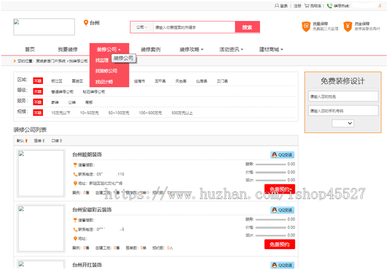The image size is (388, 270).
Task: Click the 登录 login user icon
Action: (277, 6)
